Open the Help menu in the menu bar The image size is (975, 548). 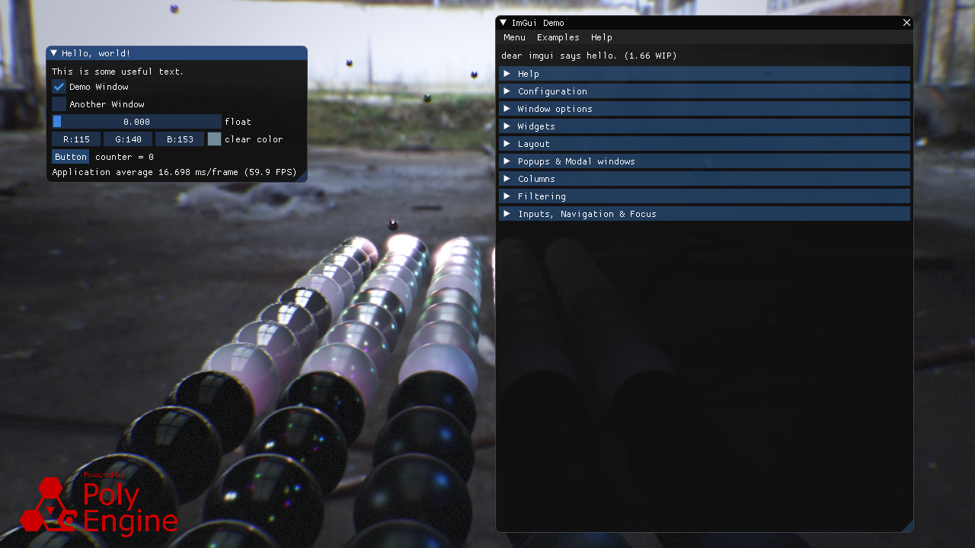tap(602, 37)
